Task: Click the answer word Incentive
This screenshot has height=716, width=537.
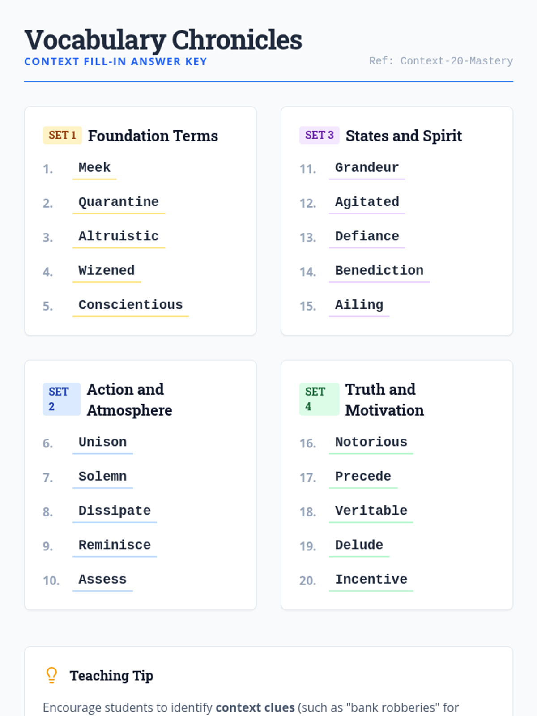Action: click(x=371, y=579)
